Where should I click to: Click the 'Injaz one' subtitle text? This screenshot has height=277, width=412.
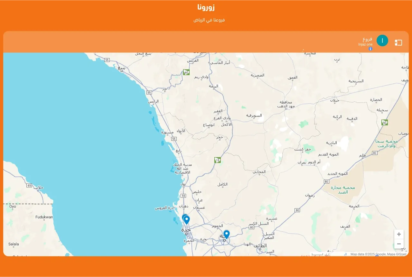coord(365,44)
